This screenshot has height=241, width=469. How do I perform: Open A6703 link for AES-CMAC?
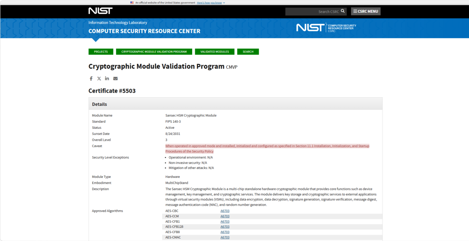[x=225, y=237]
